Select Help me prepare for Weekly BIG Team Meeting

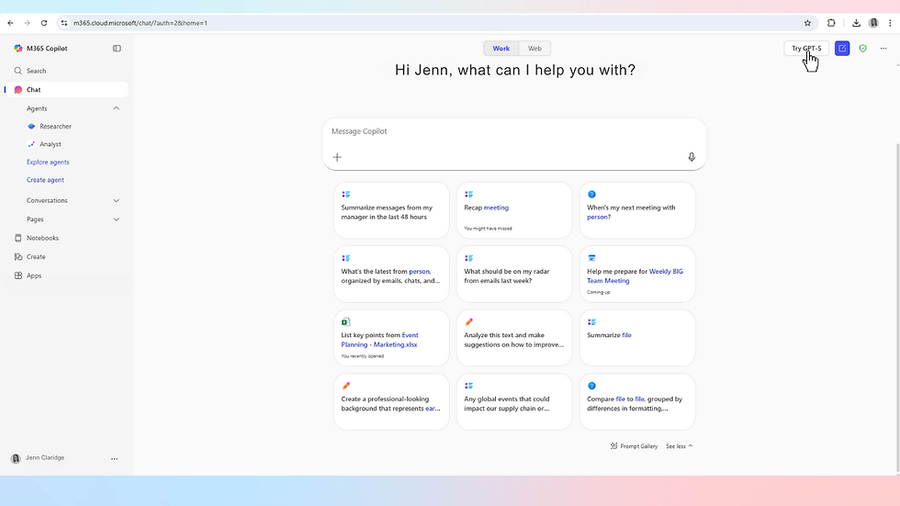[x=637, y=275]
